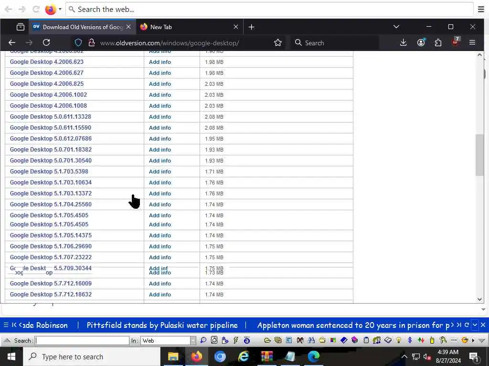Toggle the muted volume tray icon

(426, 356)
